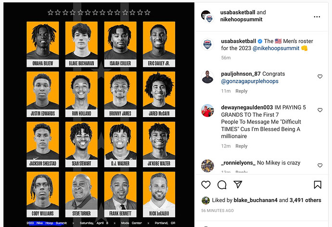This screenshot has width=332, height=227.
Task: Like dewaynegaulden003's comment
Action: coord(320,110)
